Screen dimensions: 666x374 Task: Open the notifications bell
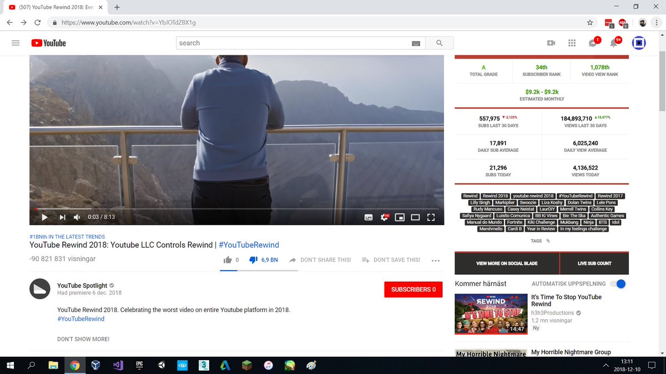(614, 43)
